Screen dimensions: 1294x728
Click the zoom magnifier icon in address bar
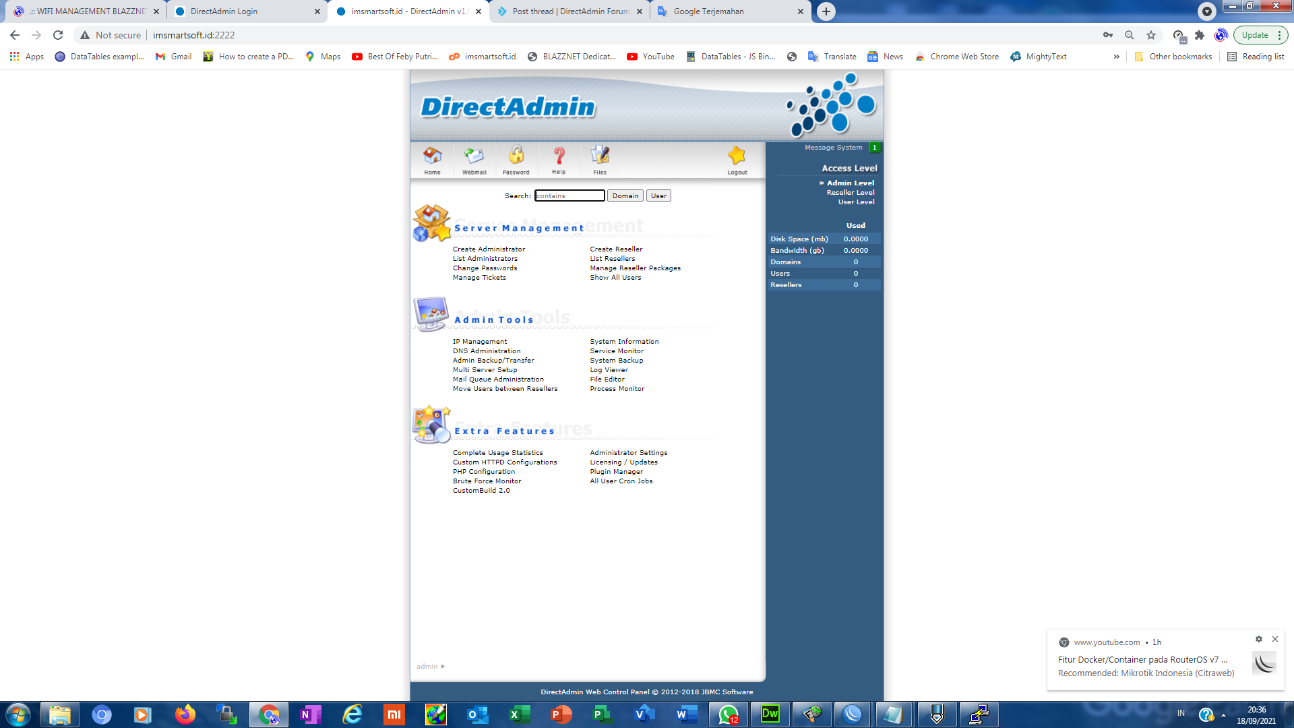point(1130,35)
